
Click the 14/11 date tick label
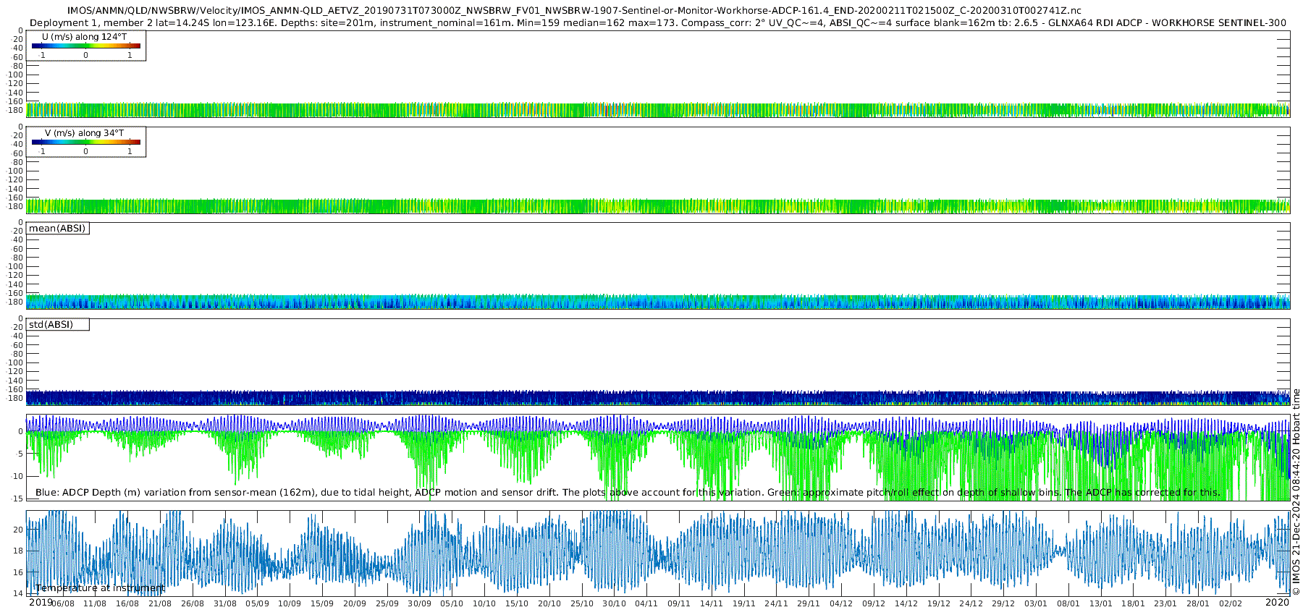tap(712, 603)
